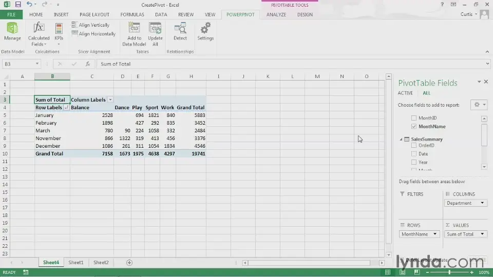The image size is (493, 277).
Task: Open Excel Help question mark
Action: tap(442, 5)
